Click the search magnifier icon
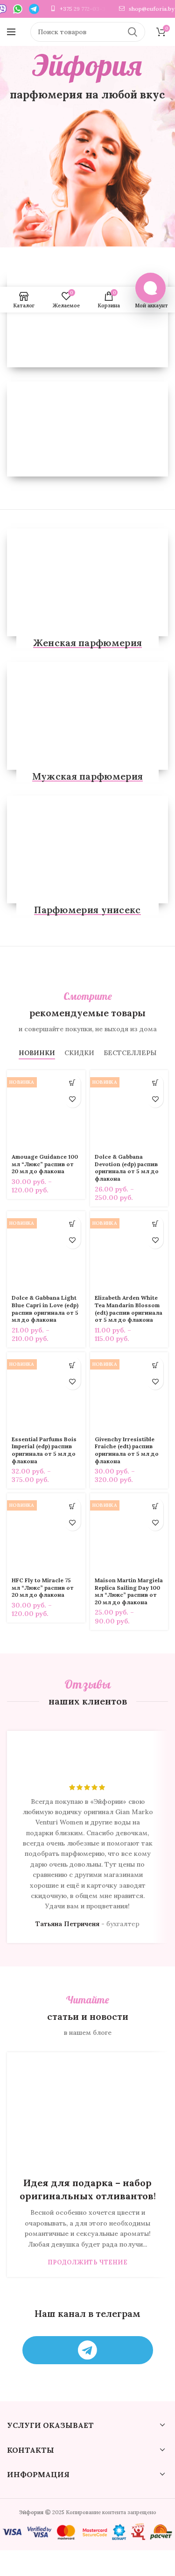This screenshot has width=175, height=2576. pos(132,32)
